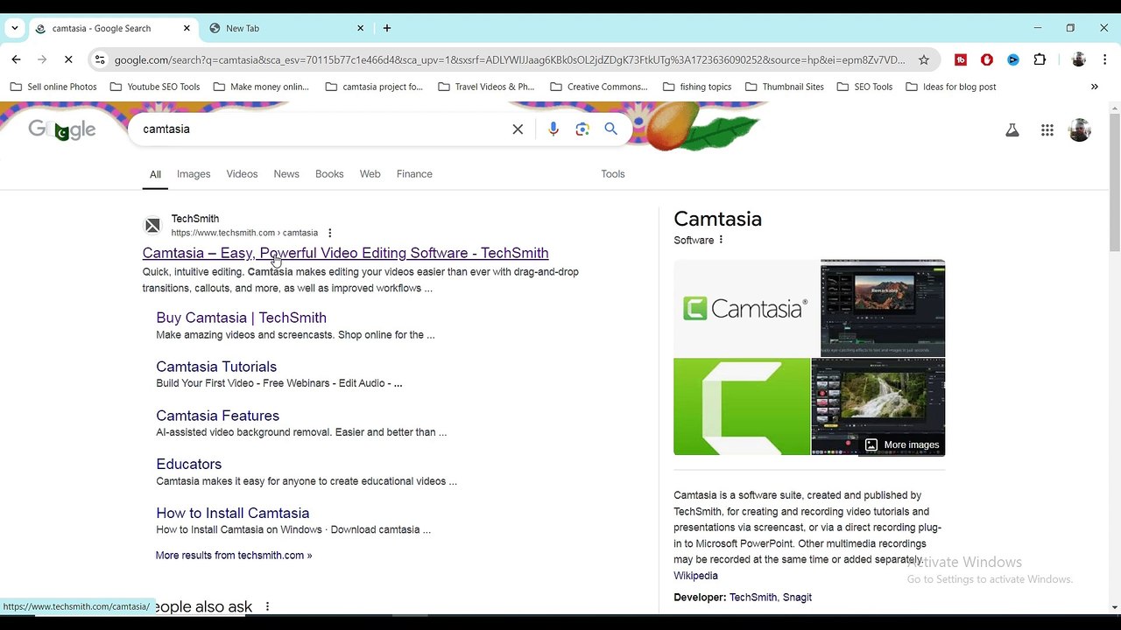Open options next to Software label
Viewport: 1121px width, 630px height.
pos(721,240)
